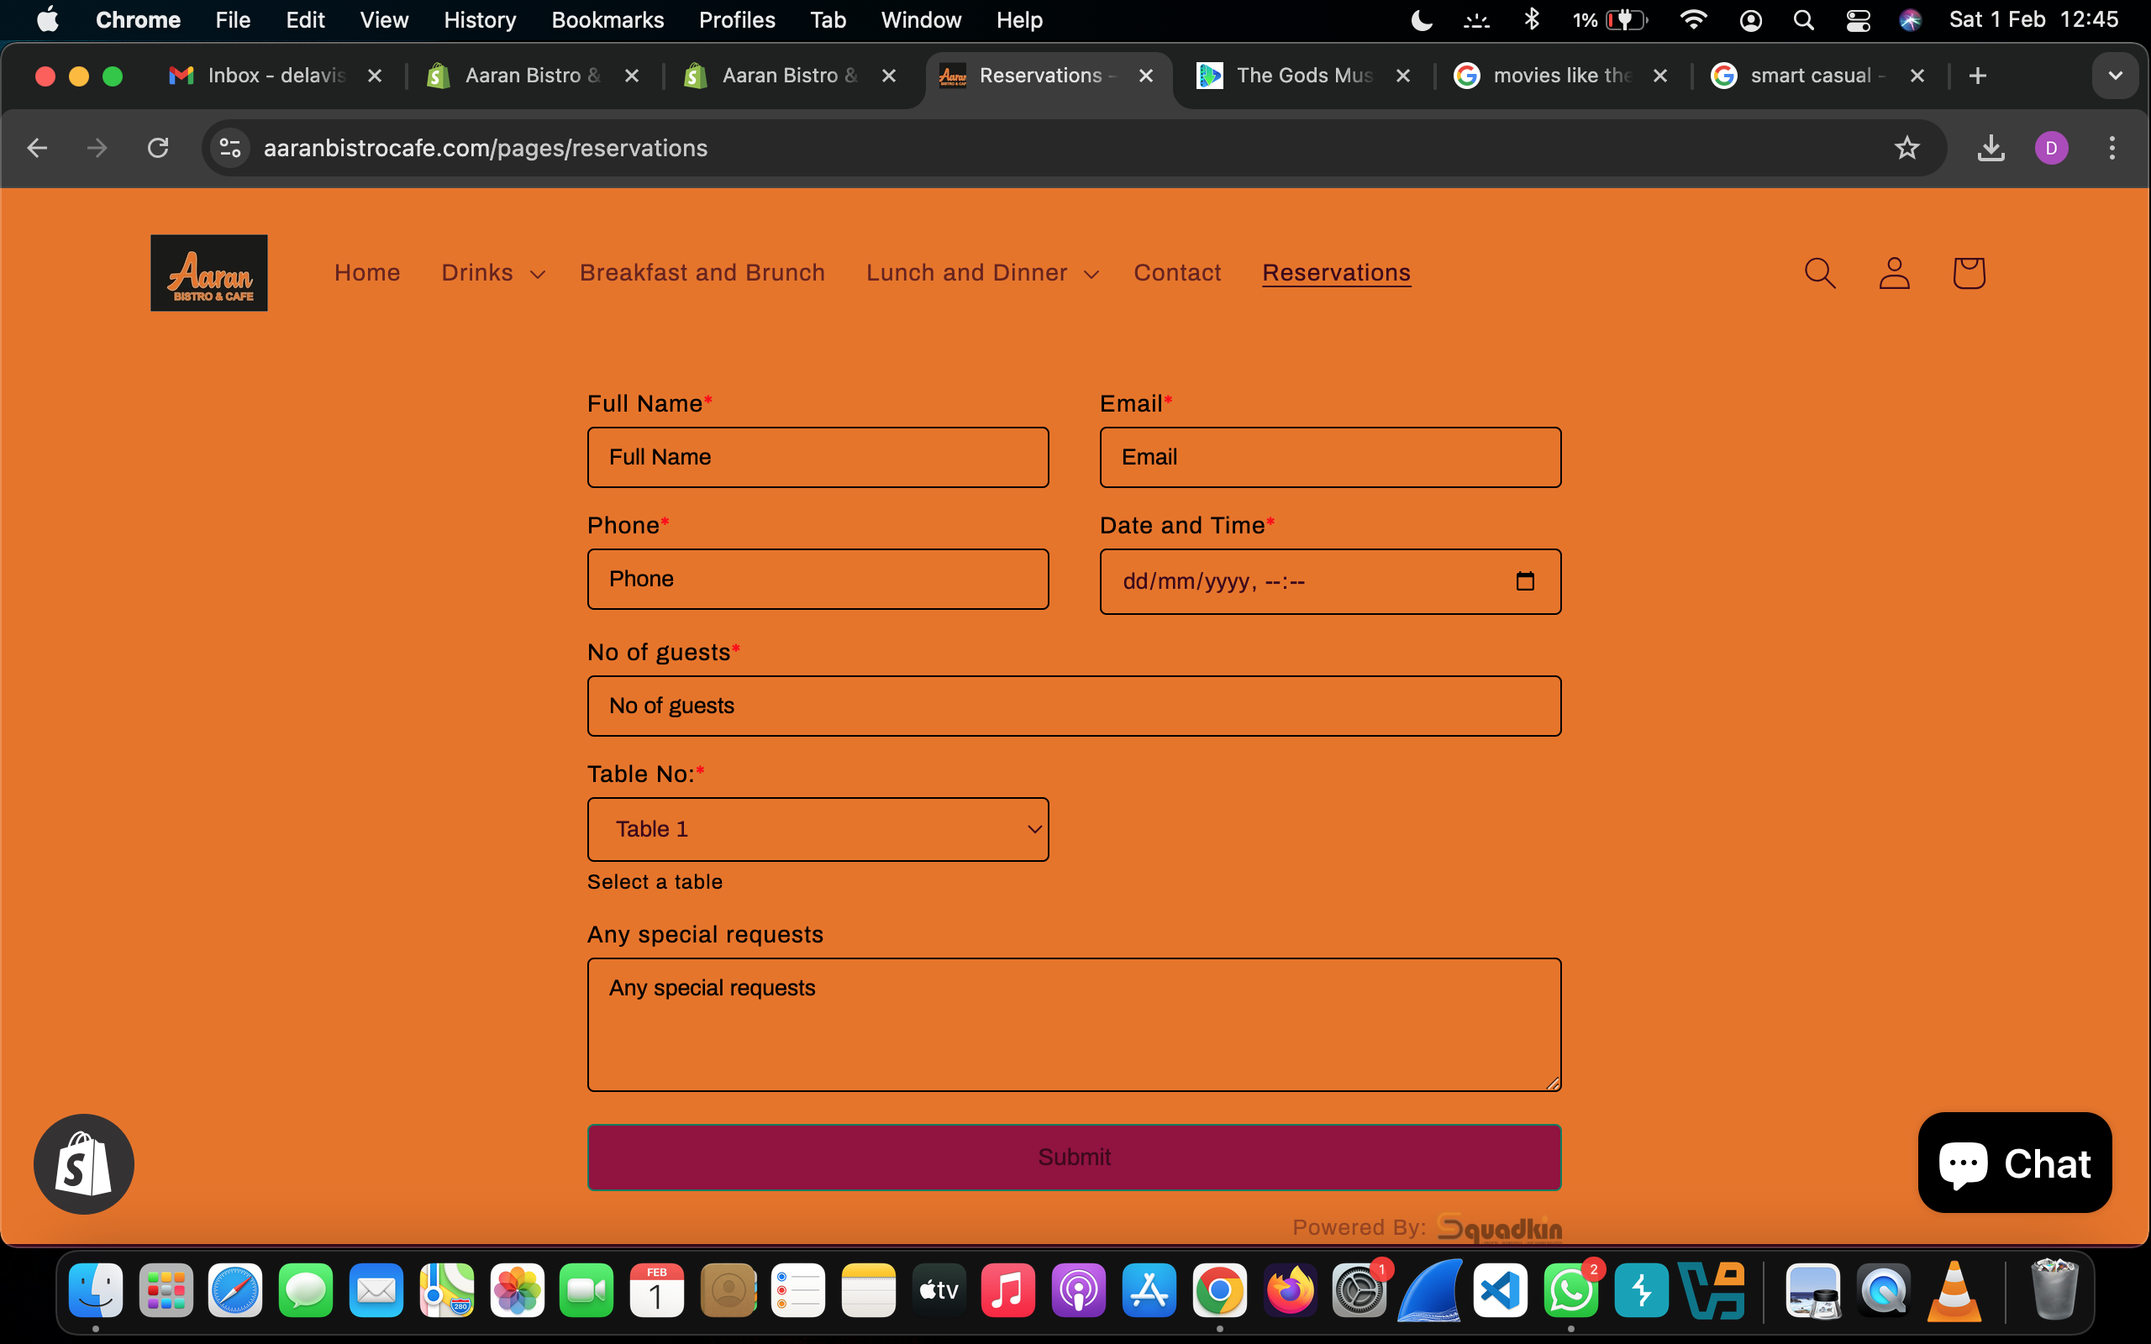Expand Chrome tab search chevron
Viewport: 2151px width, 1344px height.
click(2115, 76)
